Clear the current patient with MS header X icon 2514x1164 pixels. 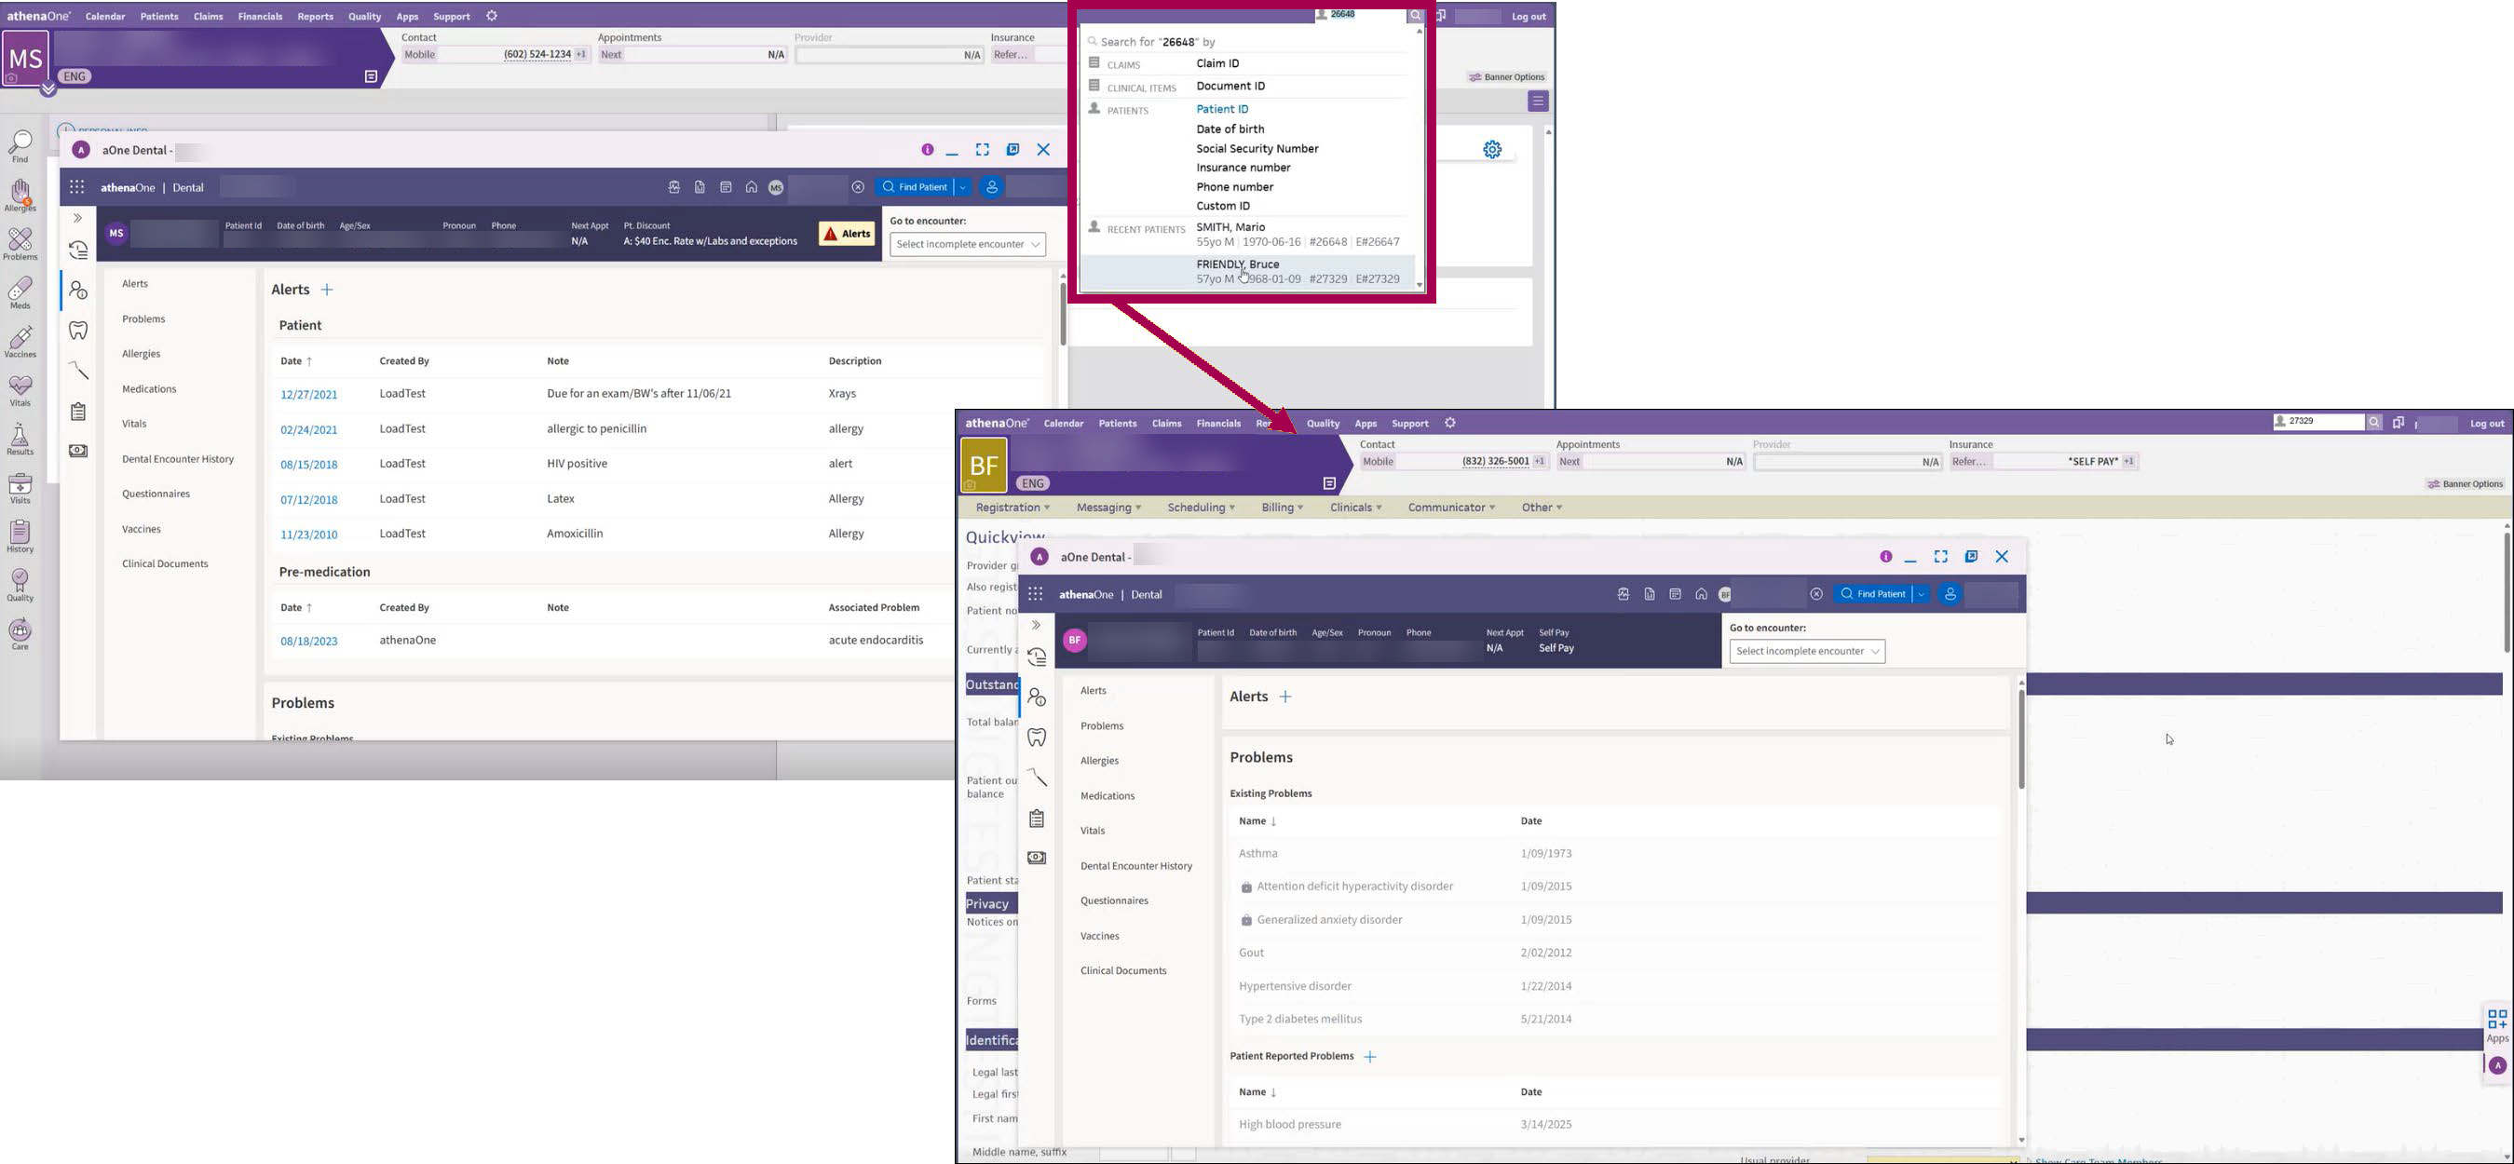point(858,187)
